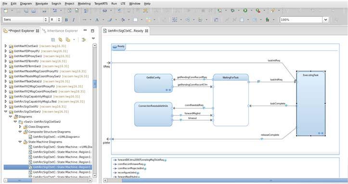Screen dimensions: 348x184
Task: Click the green Run button icon
Action: (245, 11)
